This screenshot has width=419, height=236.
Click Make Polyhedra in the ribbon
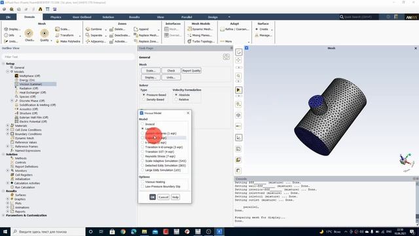point(68,41)
